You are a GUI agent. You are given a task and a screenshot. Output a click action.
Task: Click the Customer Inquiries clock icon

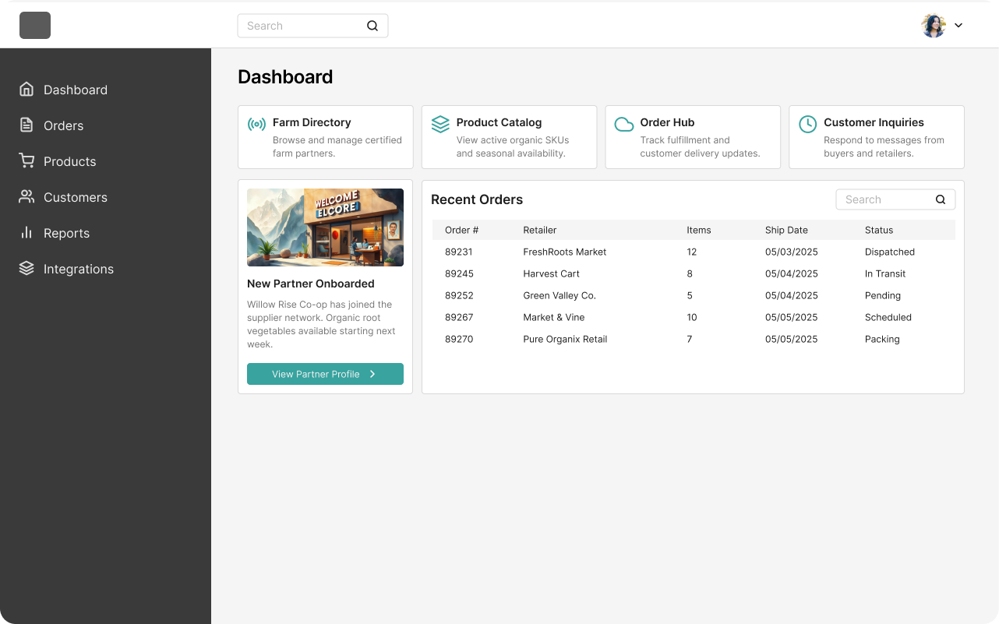pyautogui.click(x=808, y=124)
